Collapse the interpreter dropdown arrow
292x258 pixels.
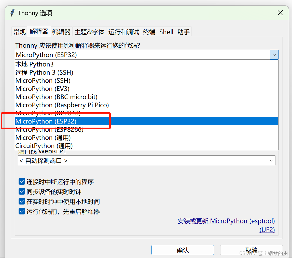point(274,55)
